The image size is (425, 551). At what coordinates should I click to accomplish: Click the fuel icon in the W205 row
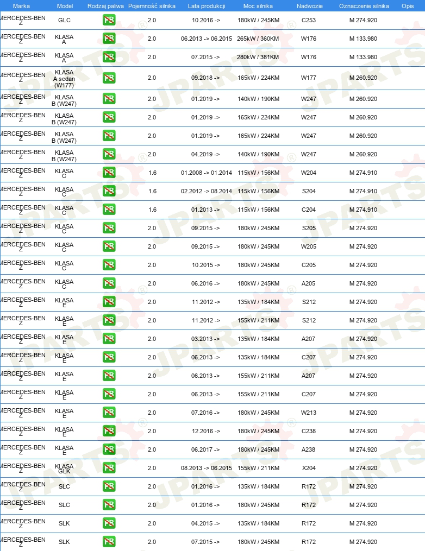point(109,246)
